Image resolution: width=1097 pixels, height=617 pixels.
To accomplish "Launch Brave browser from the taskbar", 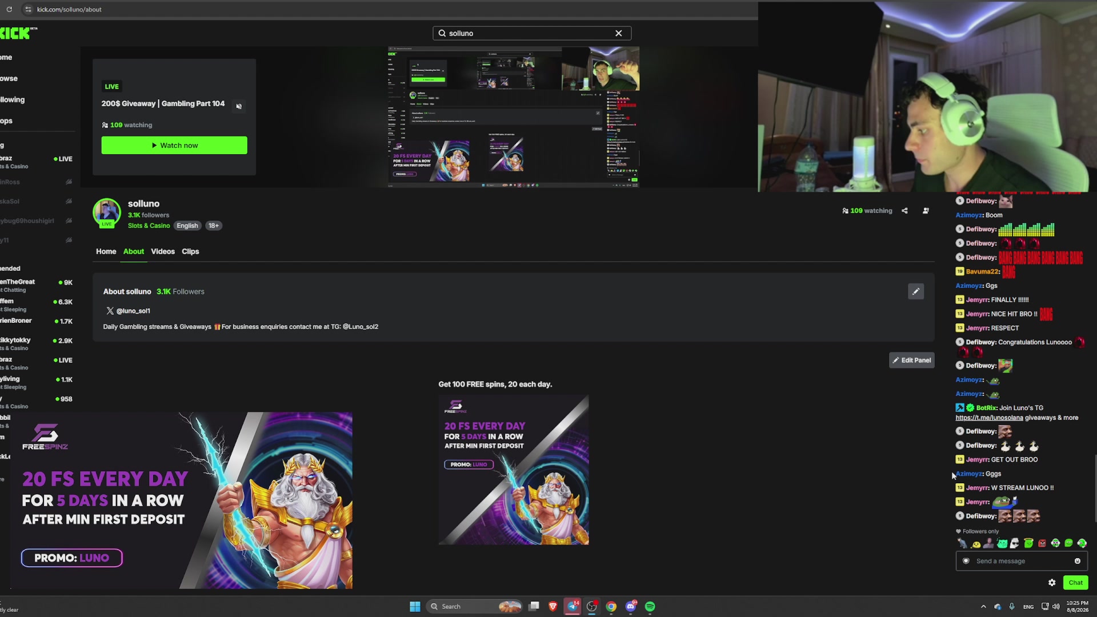I will coord(553,606).
